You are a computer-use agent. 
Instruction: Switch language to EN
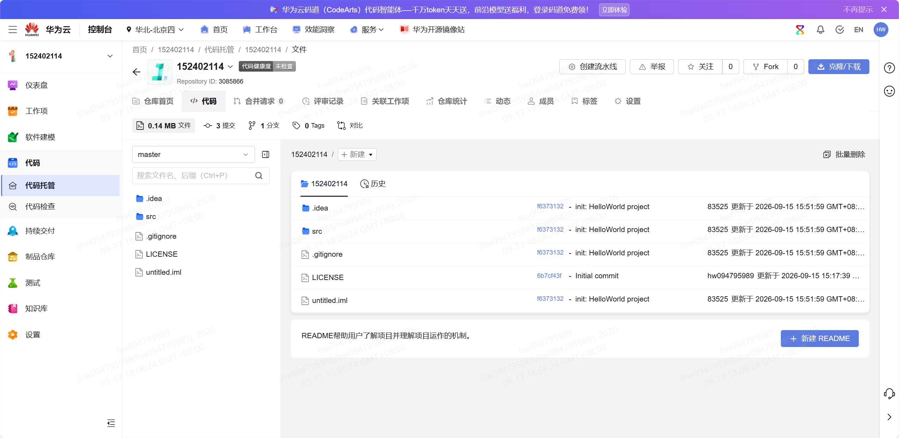point(858,30)
